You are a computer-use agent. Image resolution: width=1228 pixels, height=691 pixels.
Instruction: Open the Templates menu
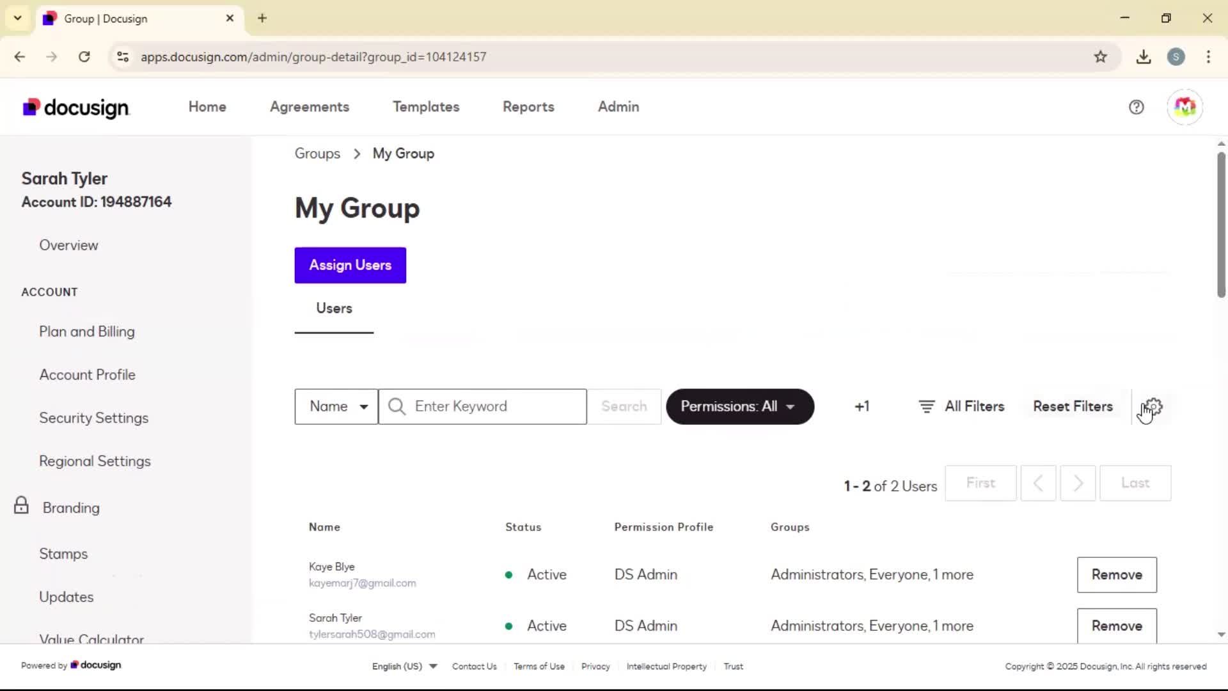tap(426, 107)
